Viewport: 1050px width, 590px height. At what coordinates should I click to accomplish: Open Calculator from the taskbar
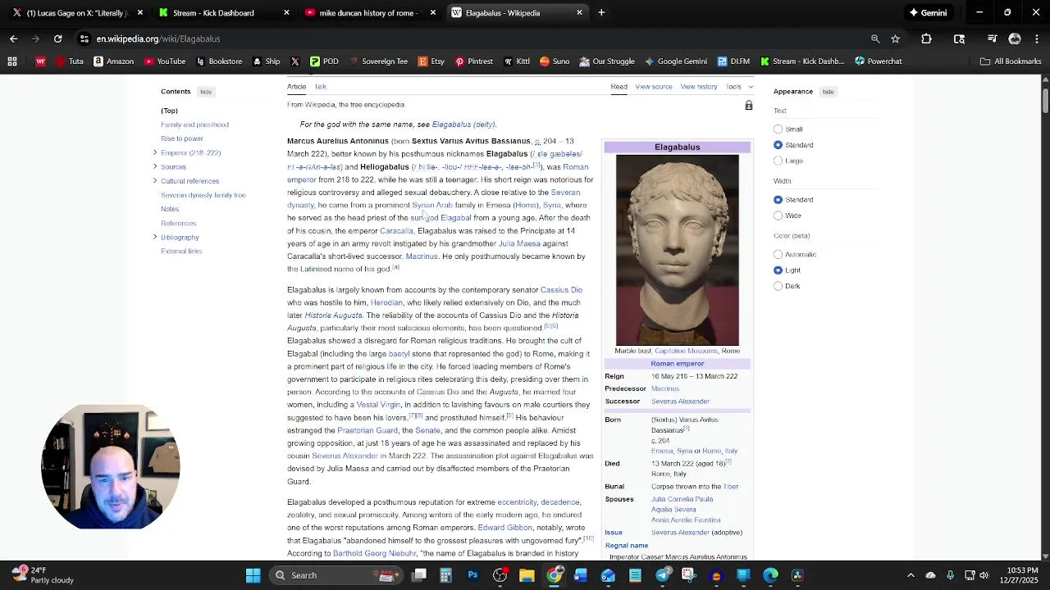click(x=445, y=575)
